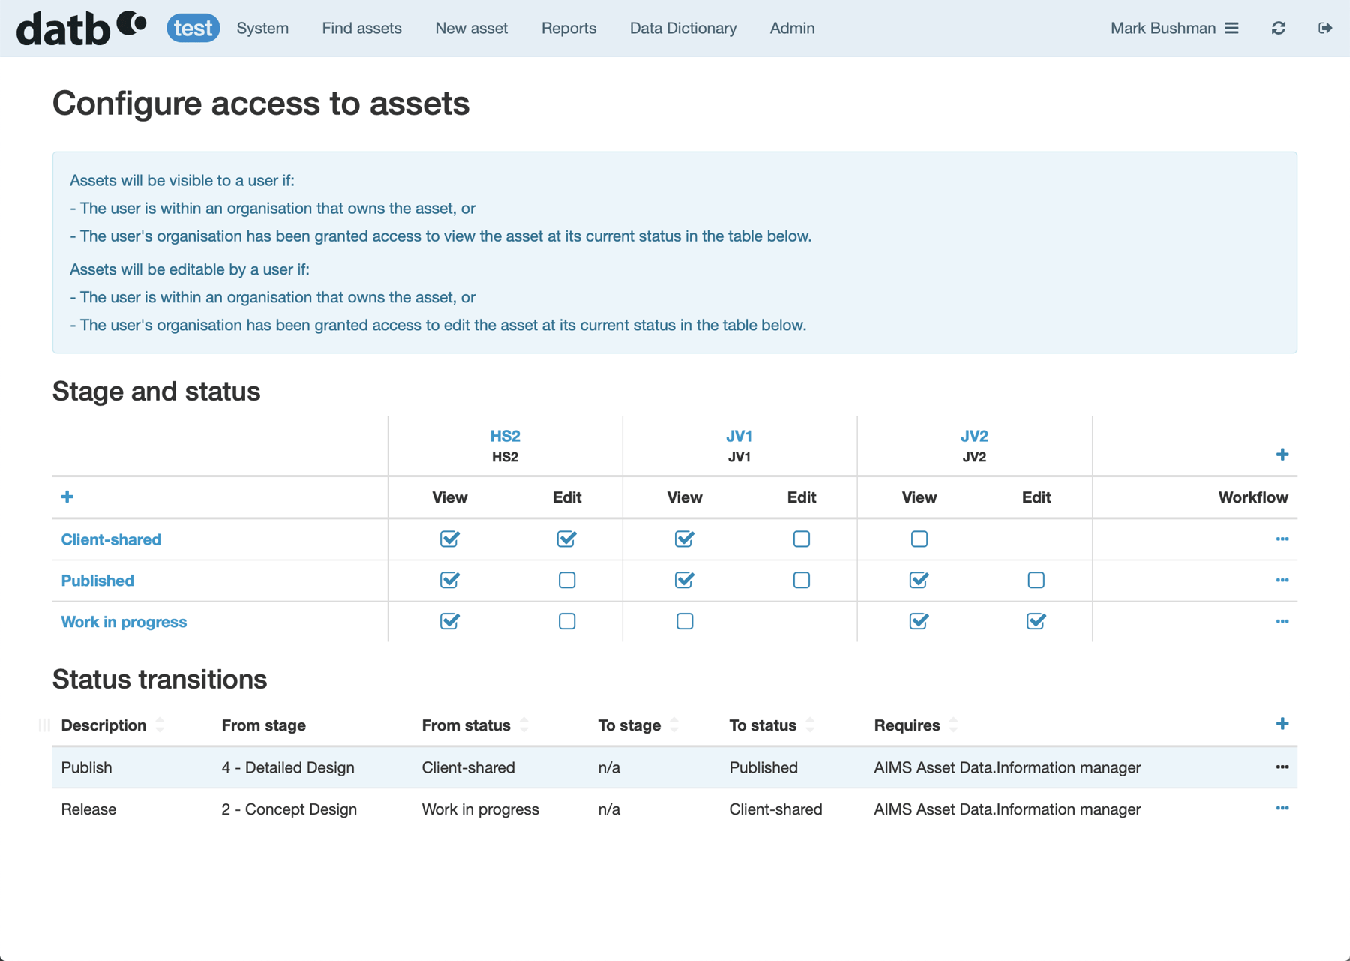
Task: Add a new organisation column with plus icon
Action: click(1282, 455)
